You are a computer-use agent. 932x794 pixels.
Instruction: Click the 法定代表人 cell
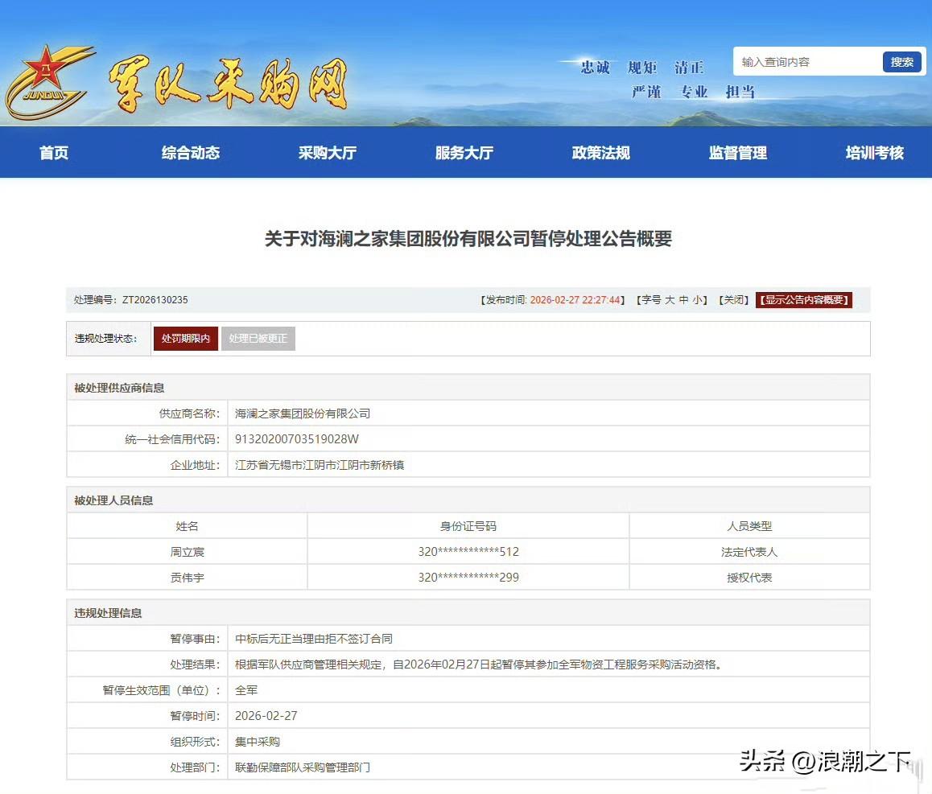click(x=749, y=552)
